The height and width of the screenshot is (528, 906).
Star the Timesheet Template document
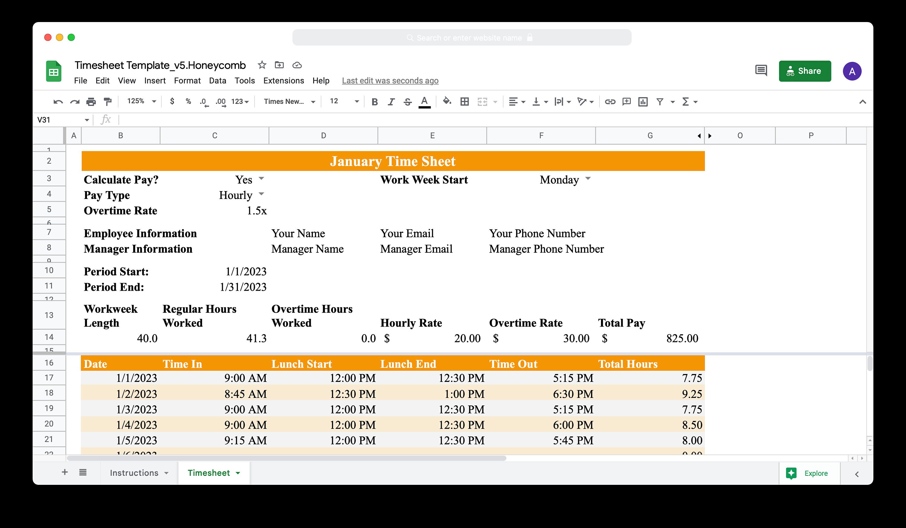click(262, 65)
